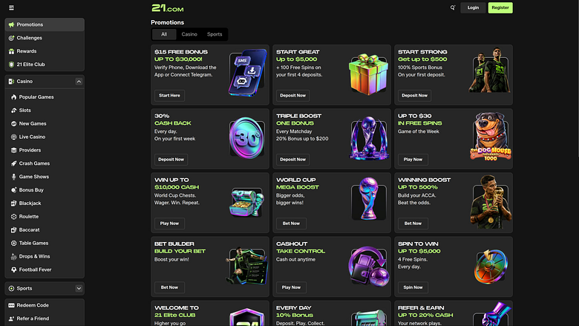
Task: Click the New Games icon
Action: (x=13, y=124)
